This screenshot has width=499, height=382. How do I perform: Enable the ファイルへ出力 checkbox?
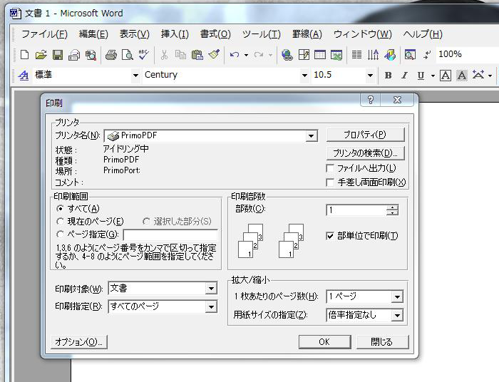(330, 168)
